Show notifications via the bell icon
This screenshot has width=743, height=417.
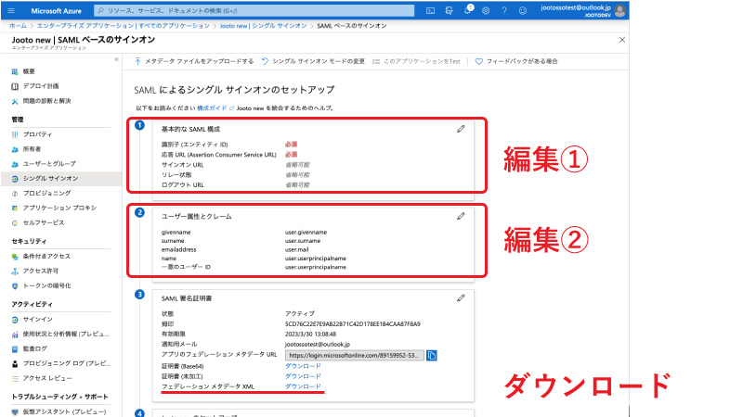click(467, 9)
